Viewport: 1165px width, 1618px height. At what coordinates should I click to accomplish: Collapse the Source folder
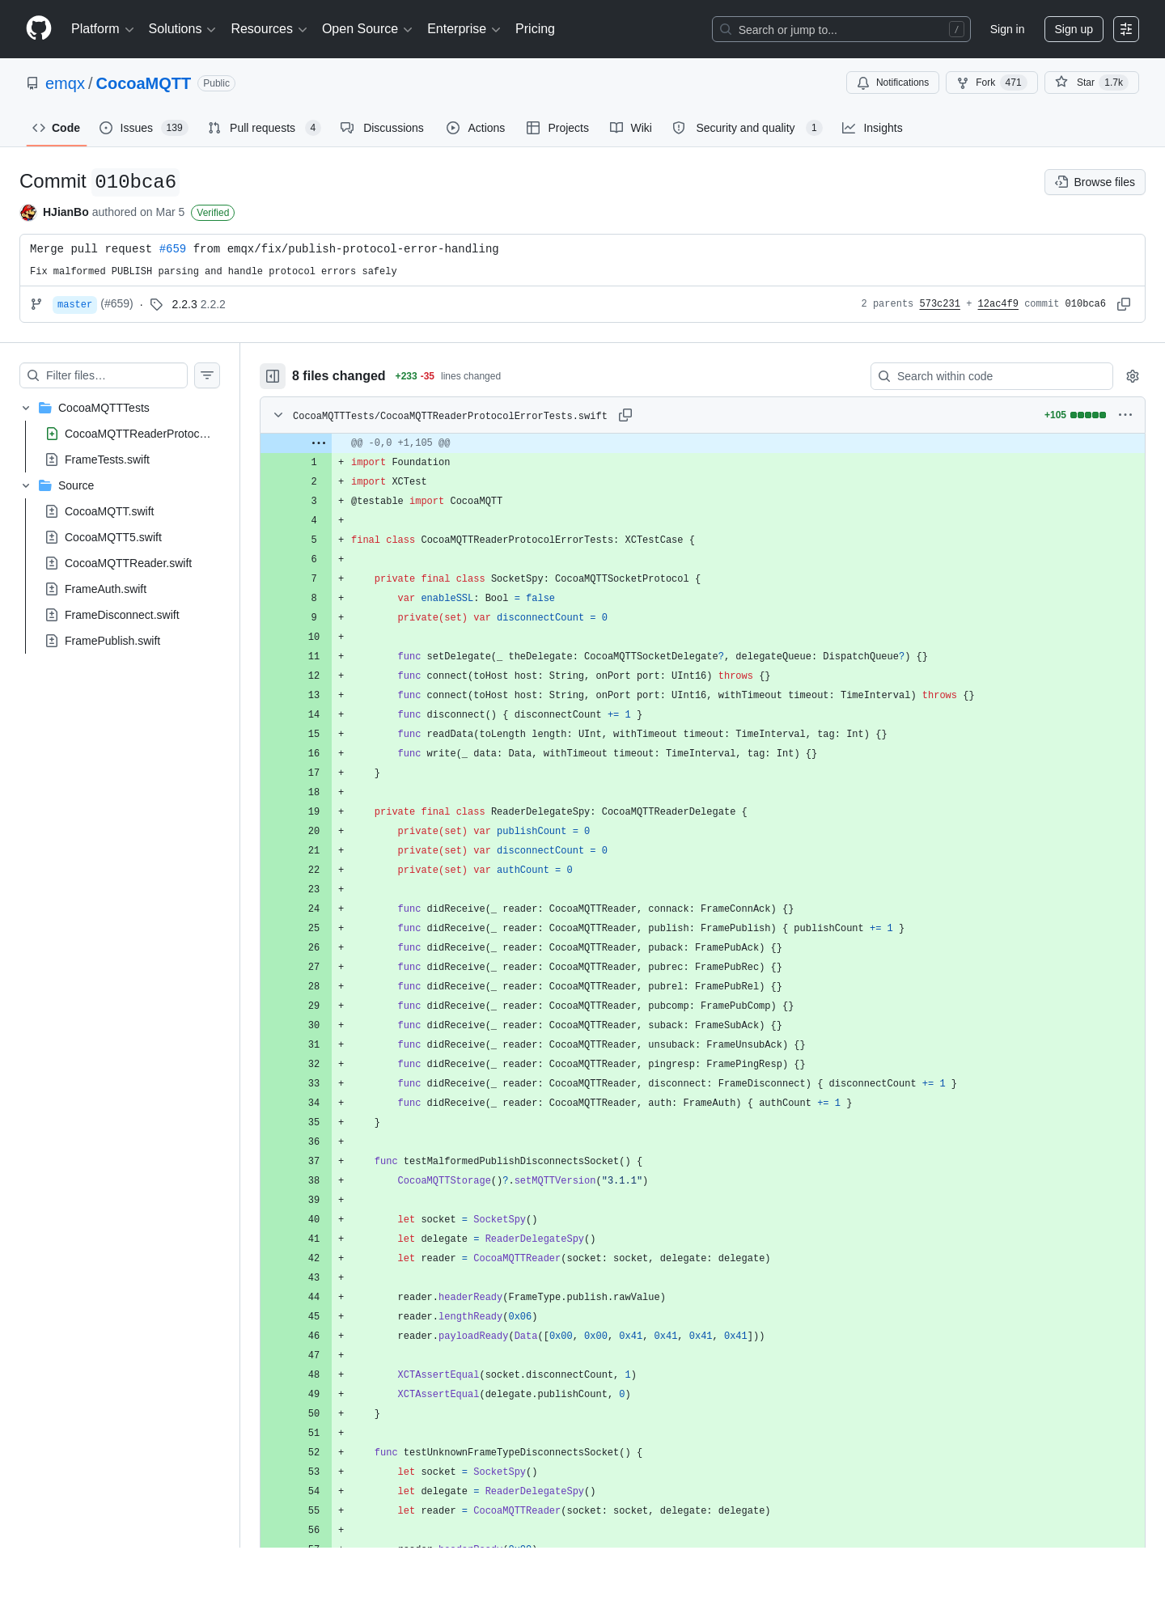[x=26, y=485]
